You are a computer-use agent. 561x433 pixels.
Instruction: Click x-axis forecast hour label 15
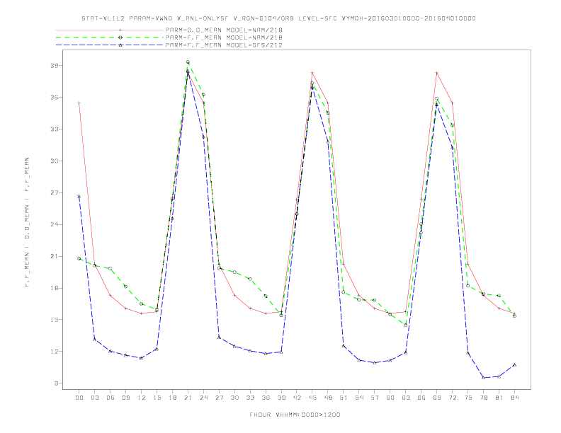pyautogui.click(x=157, y=398)
